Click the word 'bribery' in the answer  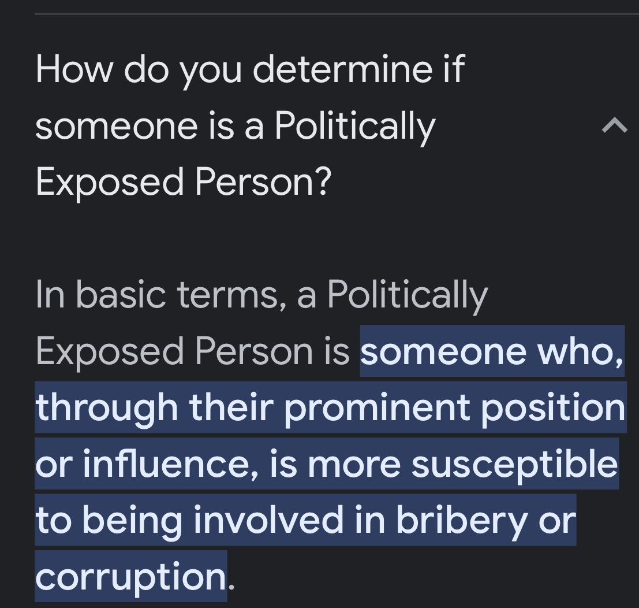click(x=462, y=520)
